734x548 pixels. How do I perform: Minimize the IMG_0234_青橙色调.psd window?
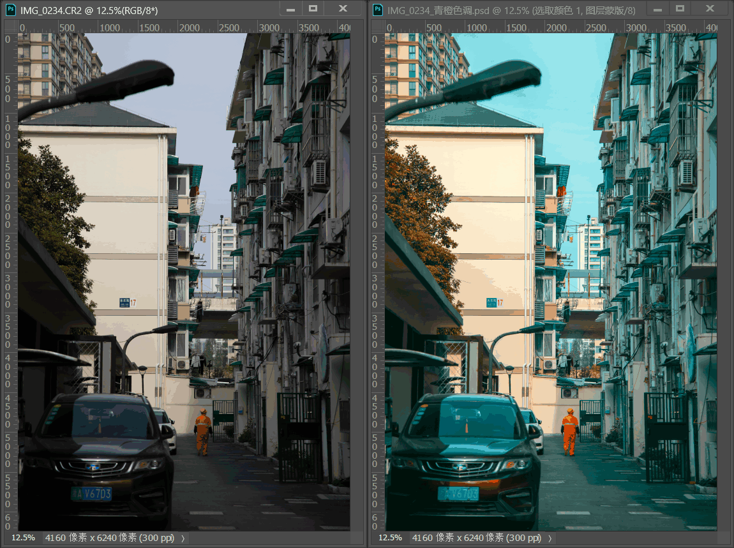pyautogui.click(x=658, y=9)
